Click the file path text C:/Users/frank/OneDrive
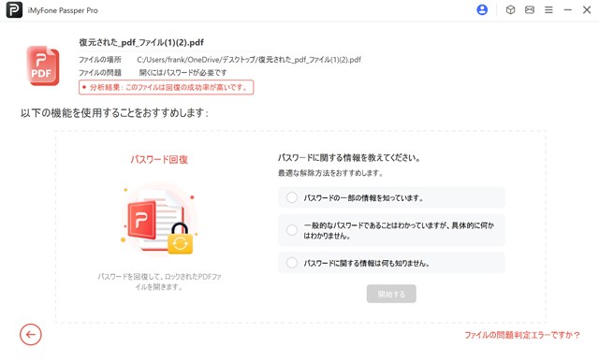This screenshot has height=362, width=599. [249, 60]
